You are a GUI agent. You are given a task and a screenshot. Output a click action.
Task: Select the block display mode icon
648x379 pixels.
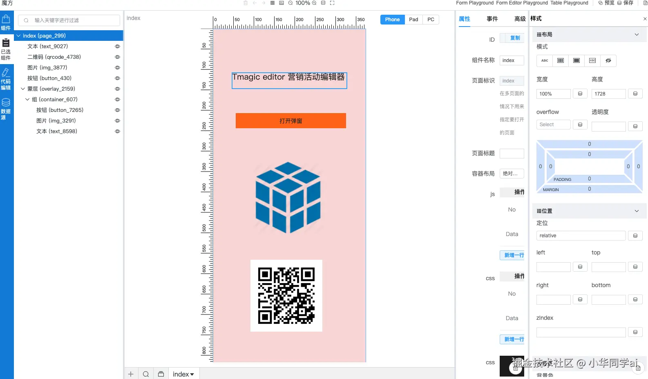[x=576, y=60]
